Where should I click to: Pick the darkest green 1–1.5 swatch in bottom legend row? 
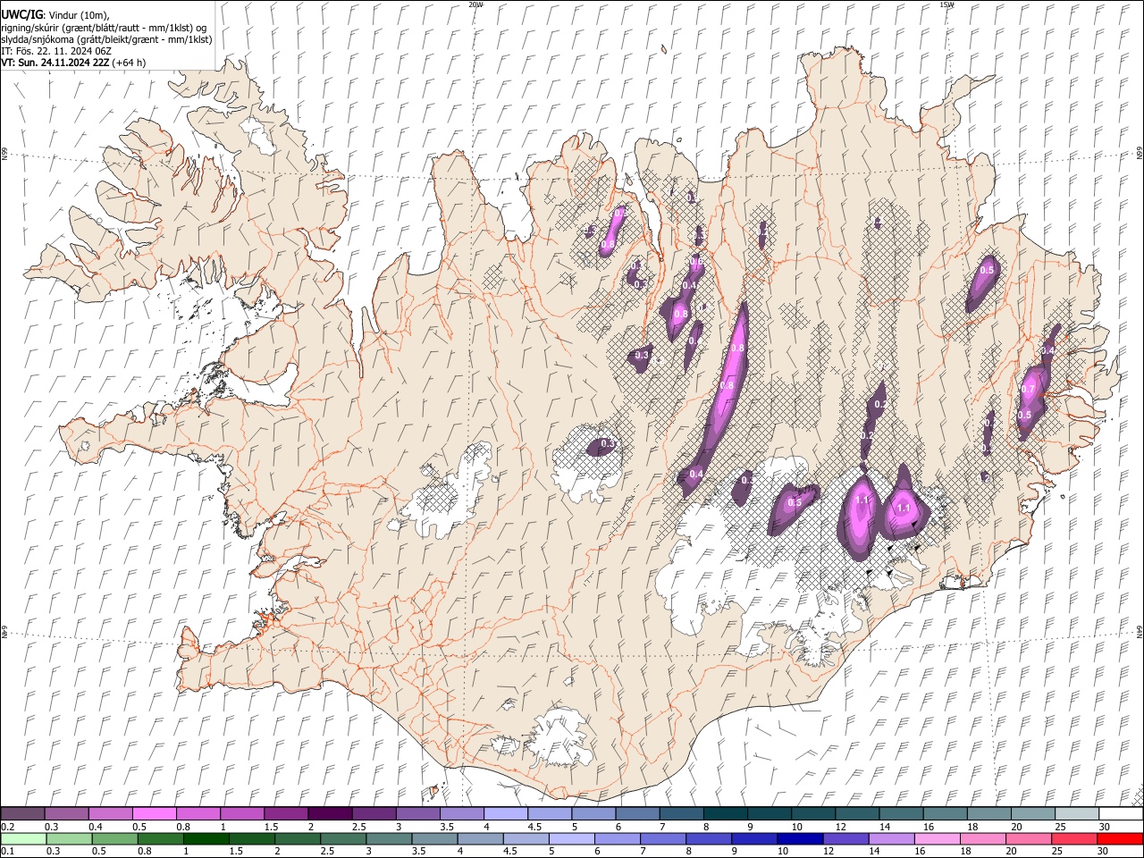206,839
